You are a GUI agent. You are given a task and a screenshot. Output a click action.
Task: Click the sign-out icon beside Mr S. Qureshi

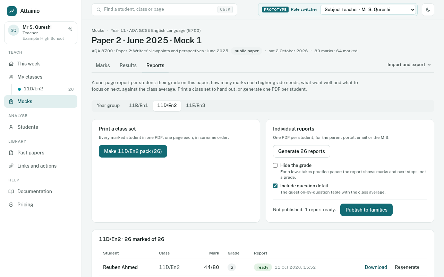pyautogui.click(x=70, y=29)
